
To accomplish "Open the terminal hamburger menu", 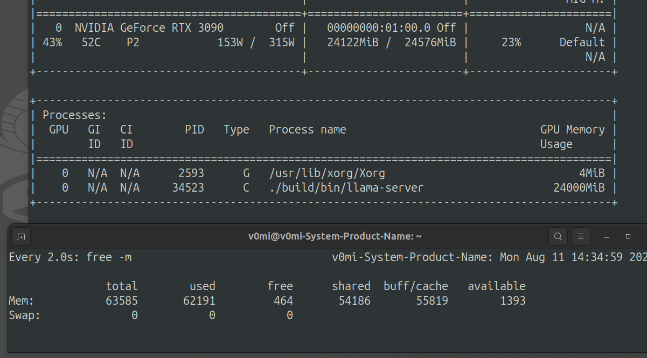I will (x=580, y=236).
